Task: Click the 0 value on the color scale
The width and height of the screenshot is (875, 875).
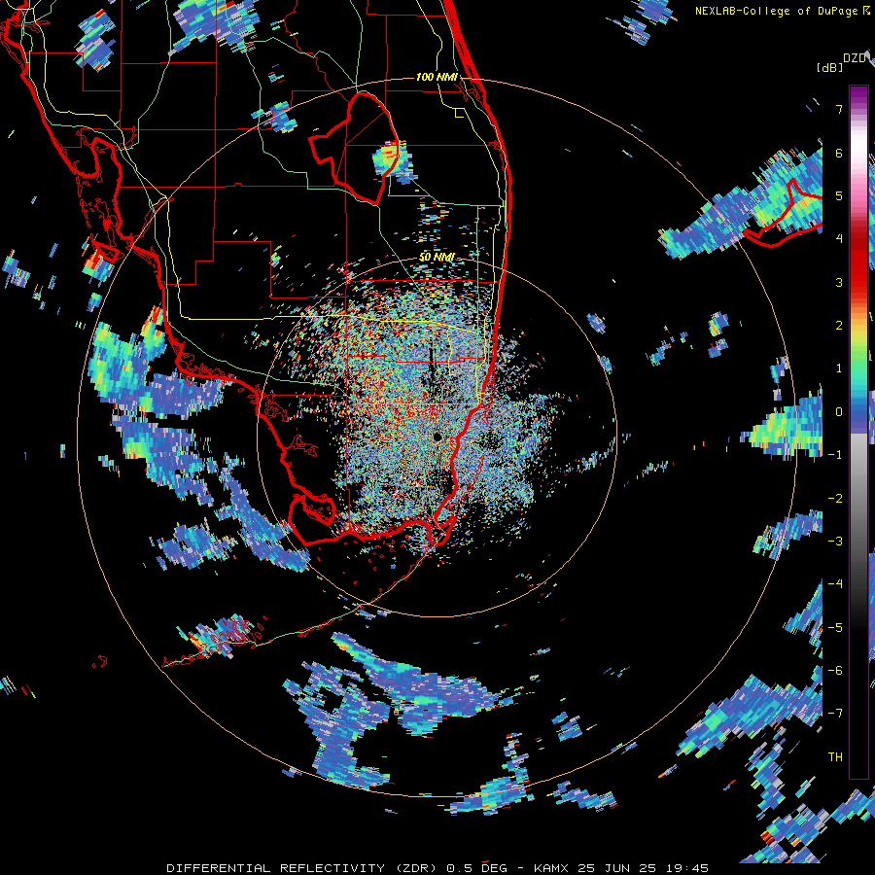Action: click(839, 412)
